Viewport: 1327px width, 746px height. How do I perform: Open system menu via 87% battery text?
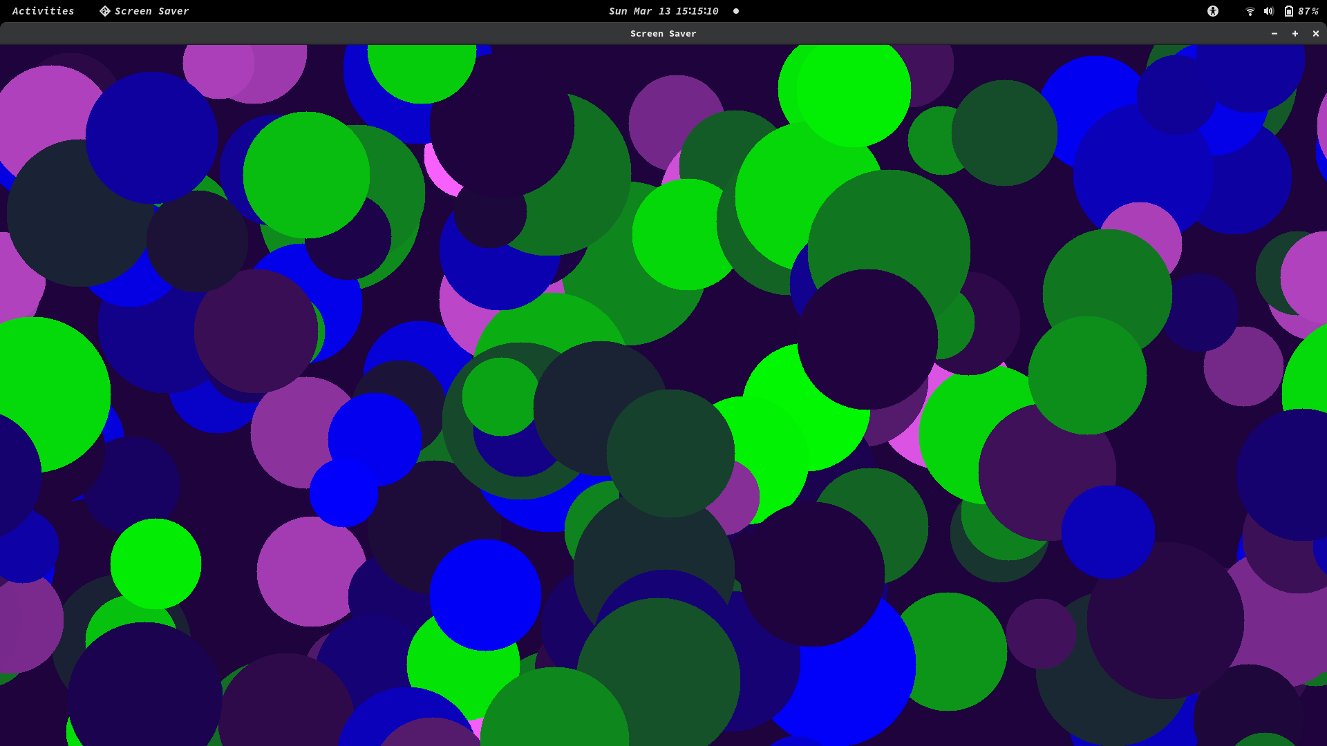tap(1308, 11)
